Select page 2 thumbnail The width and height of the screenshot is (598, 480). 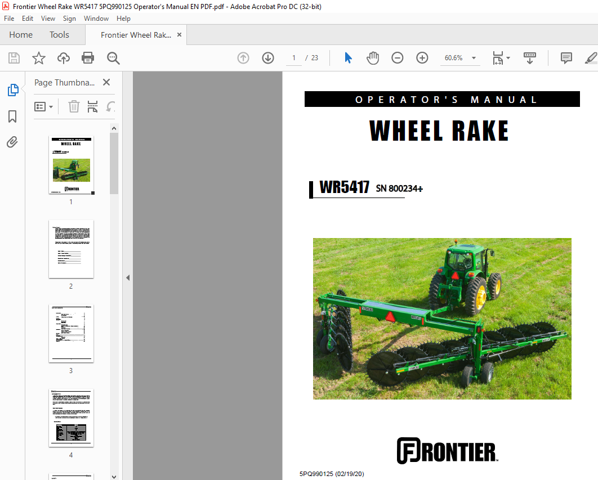[x=72, y=249]
